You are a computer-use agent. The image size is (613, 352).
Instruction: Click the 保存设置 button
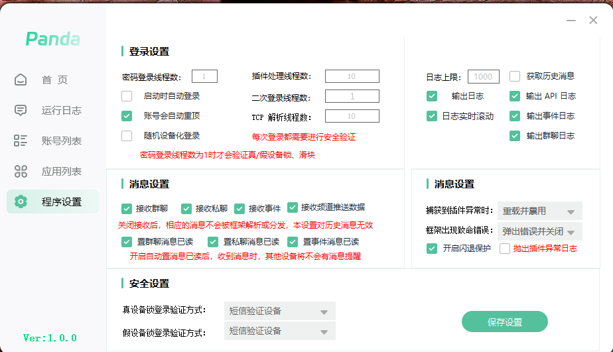pyautogui.click(x=504, y=322)
